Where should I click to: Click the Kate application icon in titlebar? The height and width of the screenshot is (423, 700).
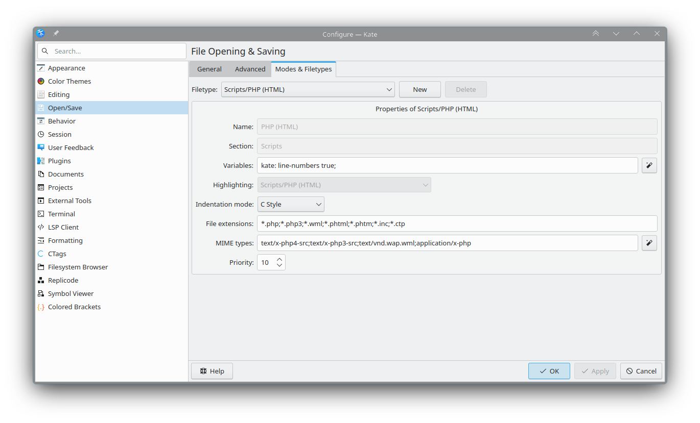coord(41,34)
